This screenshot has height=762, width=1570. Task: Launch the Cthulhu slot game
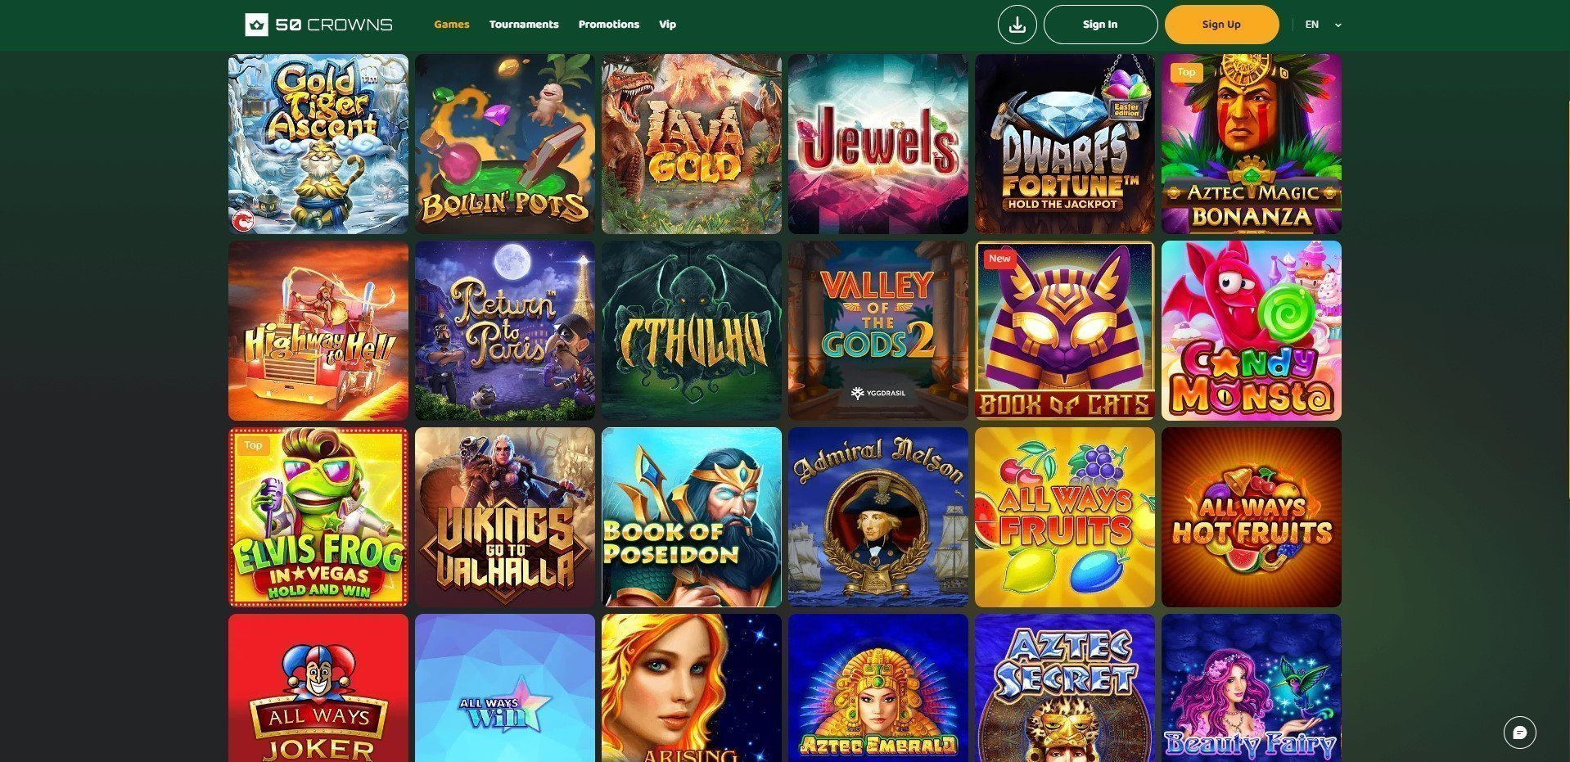(x=692, y=331)
